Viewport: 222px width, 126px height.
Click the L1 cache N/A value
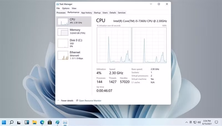[x=153, y=82]
